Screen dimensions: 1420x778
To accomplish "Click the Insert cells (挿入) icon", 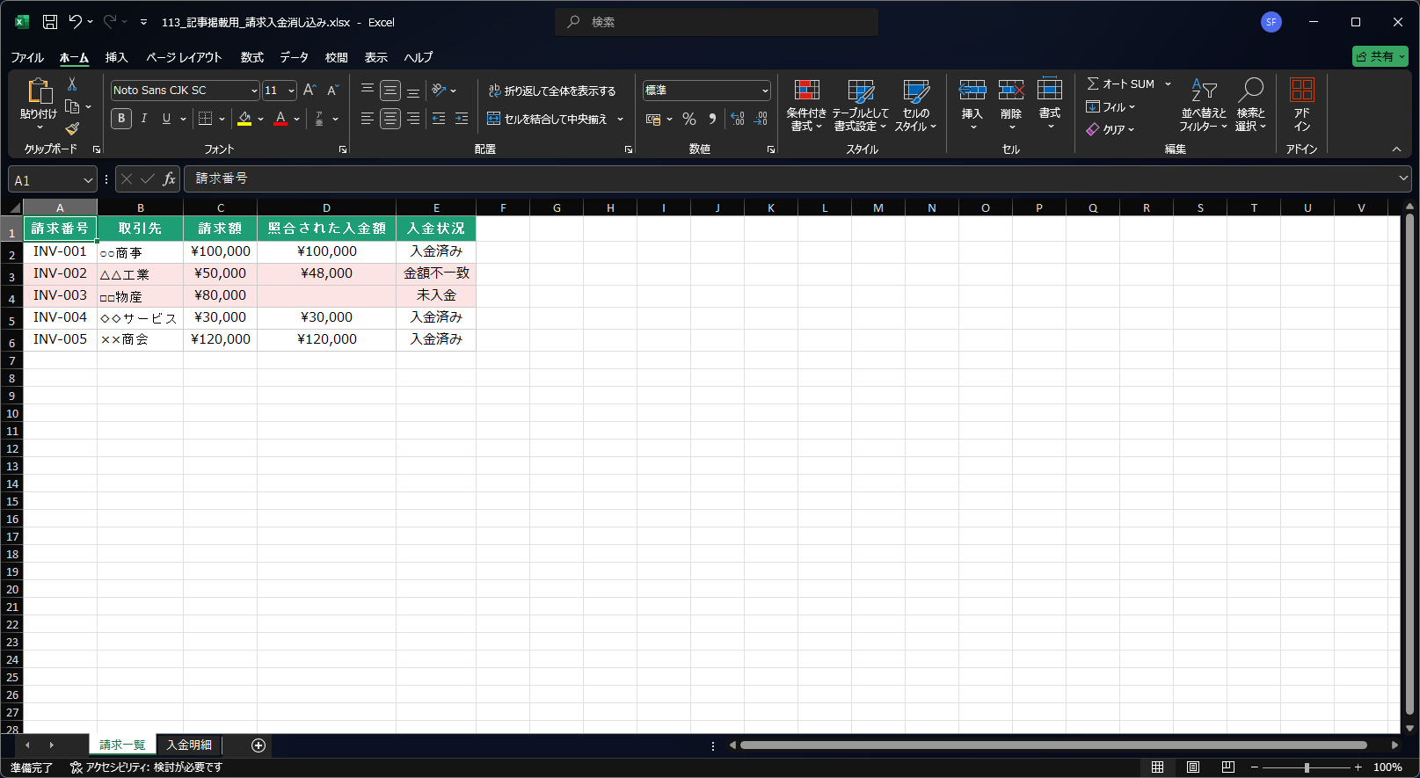I will [x=972, y=90].
